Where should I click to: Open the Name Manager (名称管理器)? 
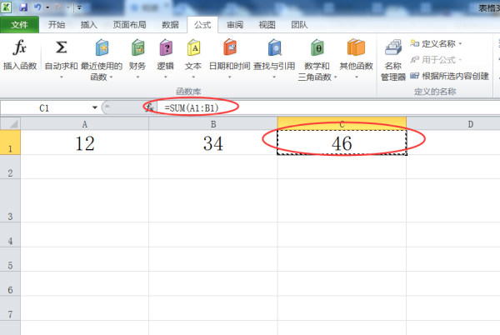pyautogui.click(x=393, y=60)
